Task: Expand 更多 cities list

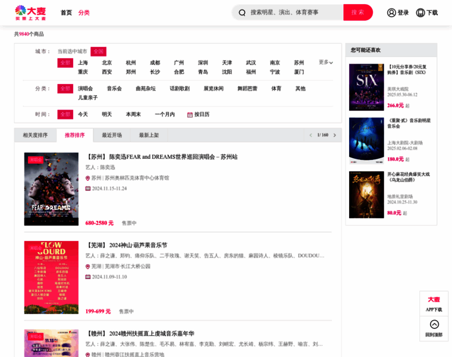Action: tap(326, 62)
